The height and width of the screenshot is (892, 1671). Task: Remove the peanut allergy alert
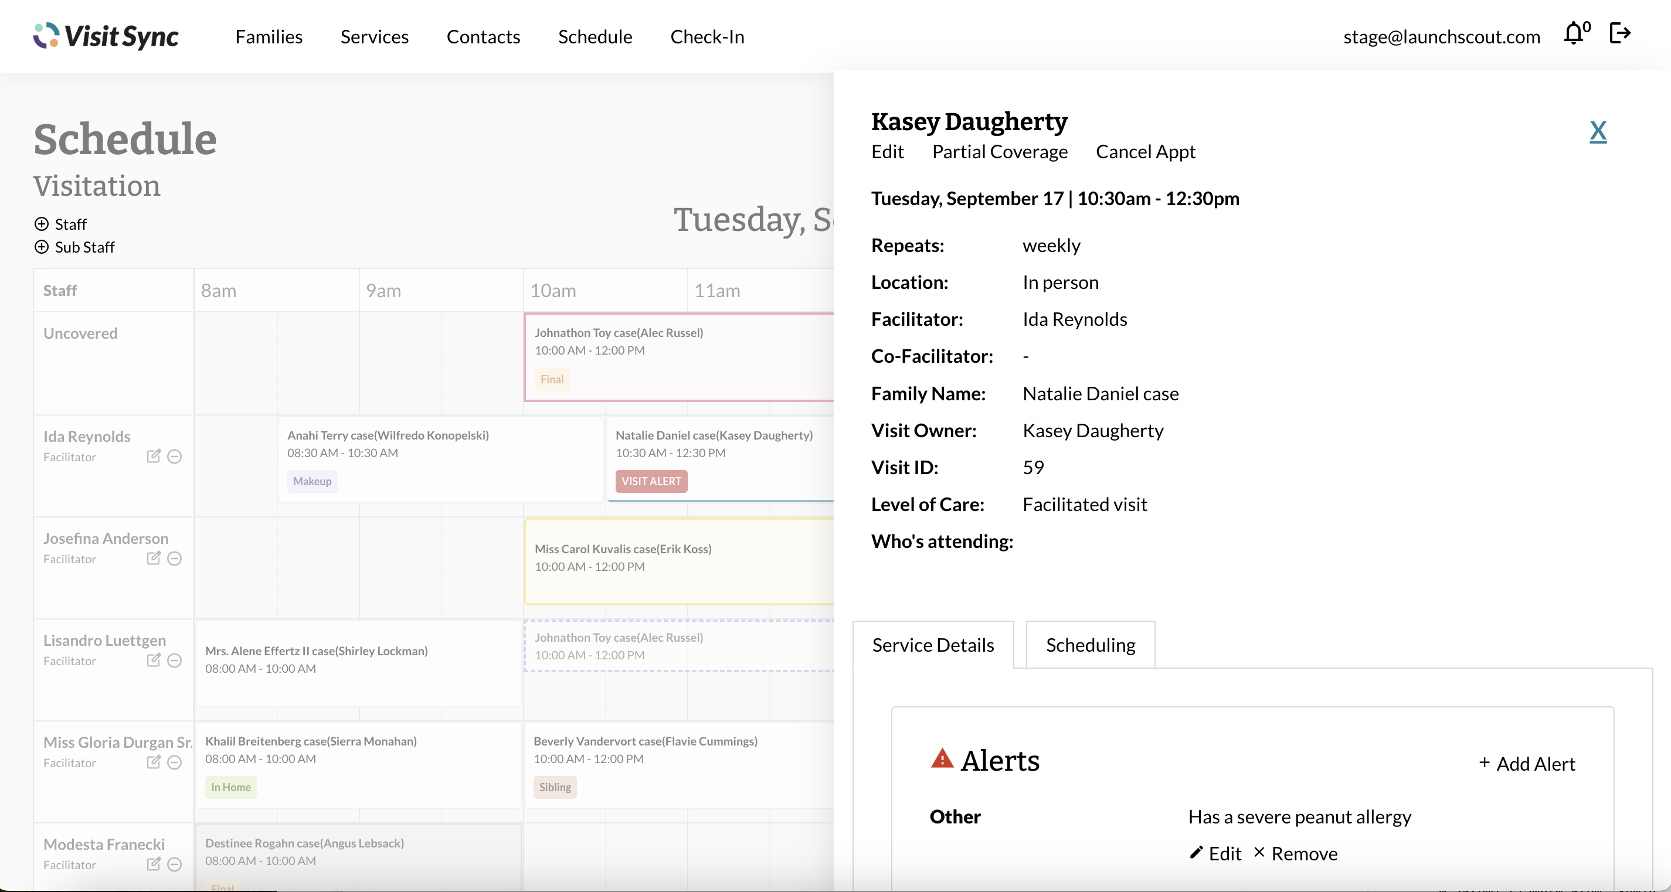(1295, 853)
